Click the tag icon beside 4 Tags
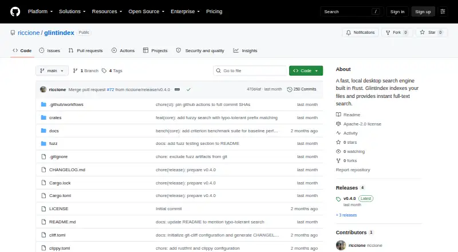The image size is (458, 252). (104, 71)
